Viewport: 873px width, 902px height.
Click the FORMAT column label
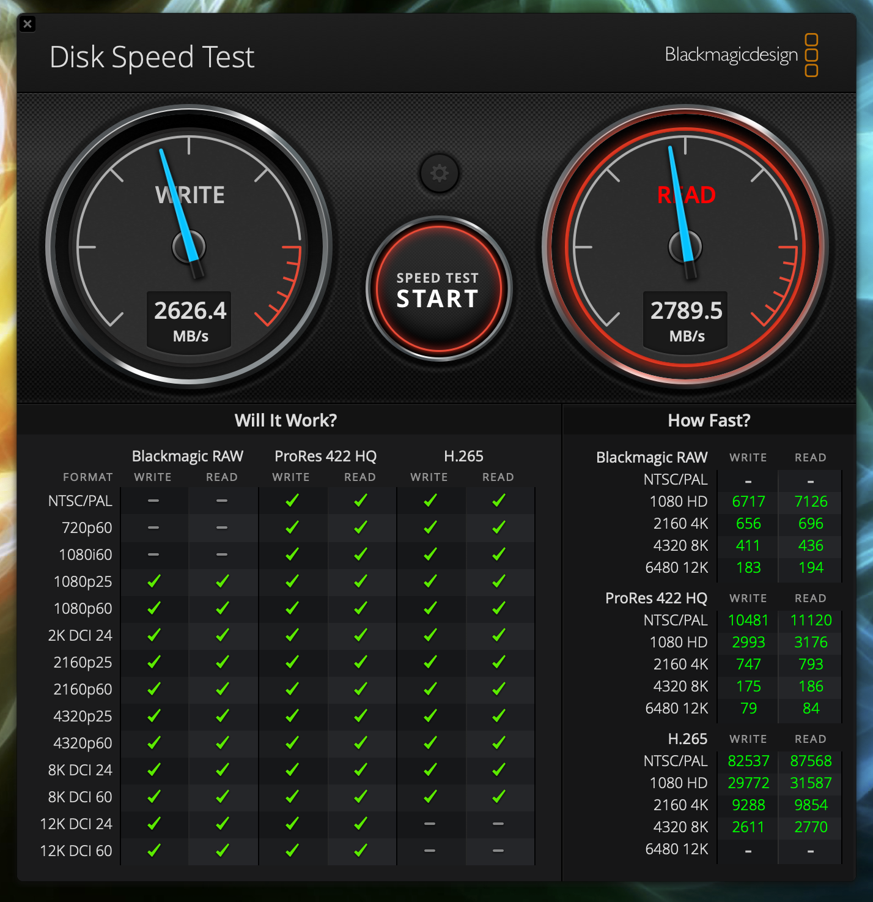pyautogui.click(x=88, y=477)
